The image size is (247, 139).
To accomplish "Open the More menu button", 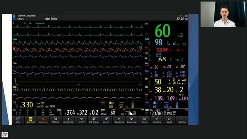I will coord(18,120).
